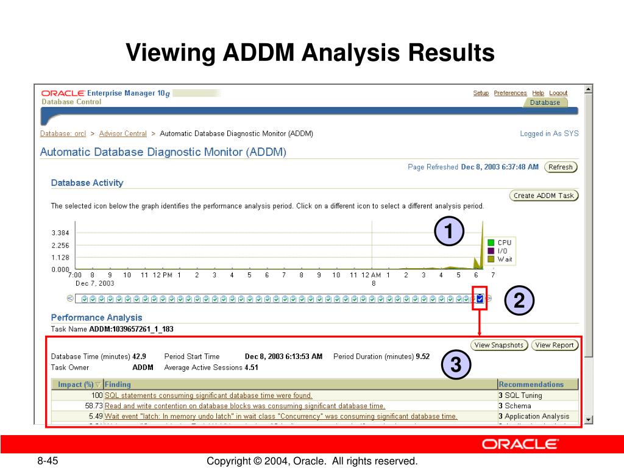Click the Average Active Sessions value 4.51
Screen dimensions: 624x468
pyautogui.click(x=251, y=367)
